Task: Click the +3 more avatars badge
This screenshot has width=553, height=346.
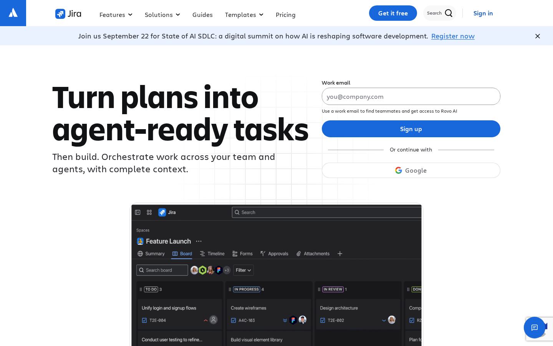Action: [x=227, y=270]
